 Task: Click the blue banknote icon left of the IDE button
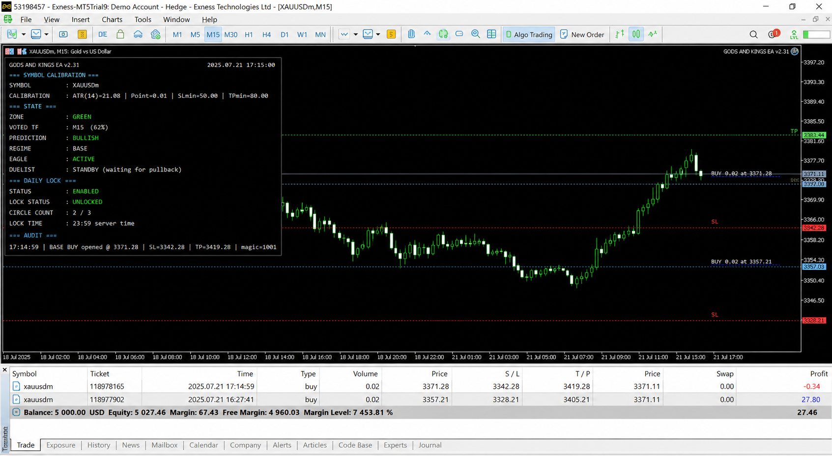[63, 34]
